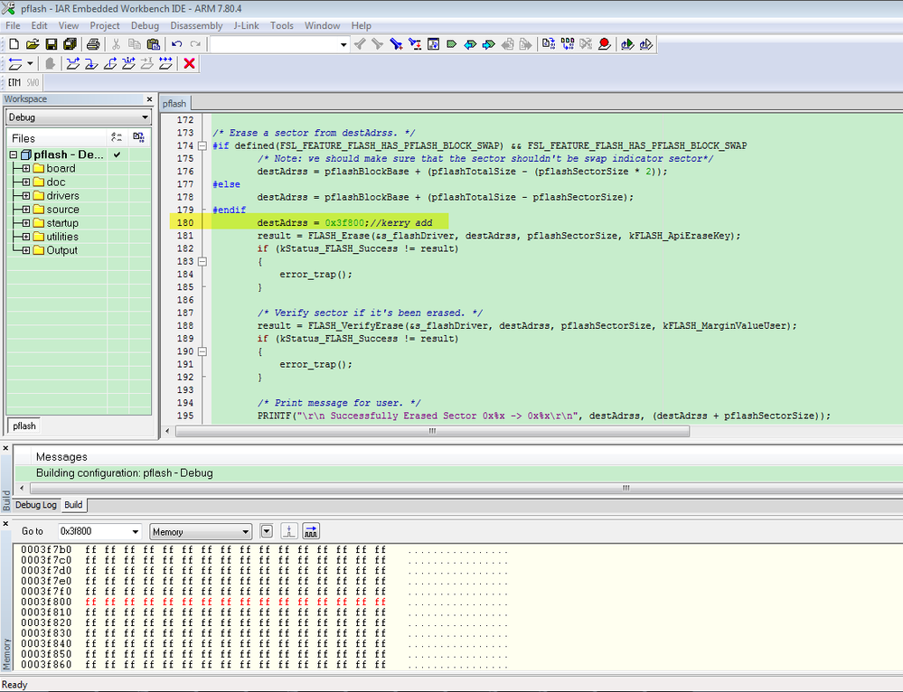The image size is (903, 692).
Task: Close the Workspace panel
Action: pyautogui.click(x=150, y=99)
